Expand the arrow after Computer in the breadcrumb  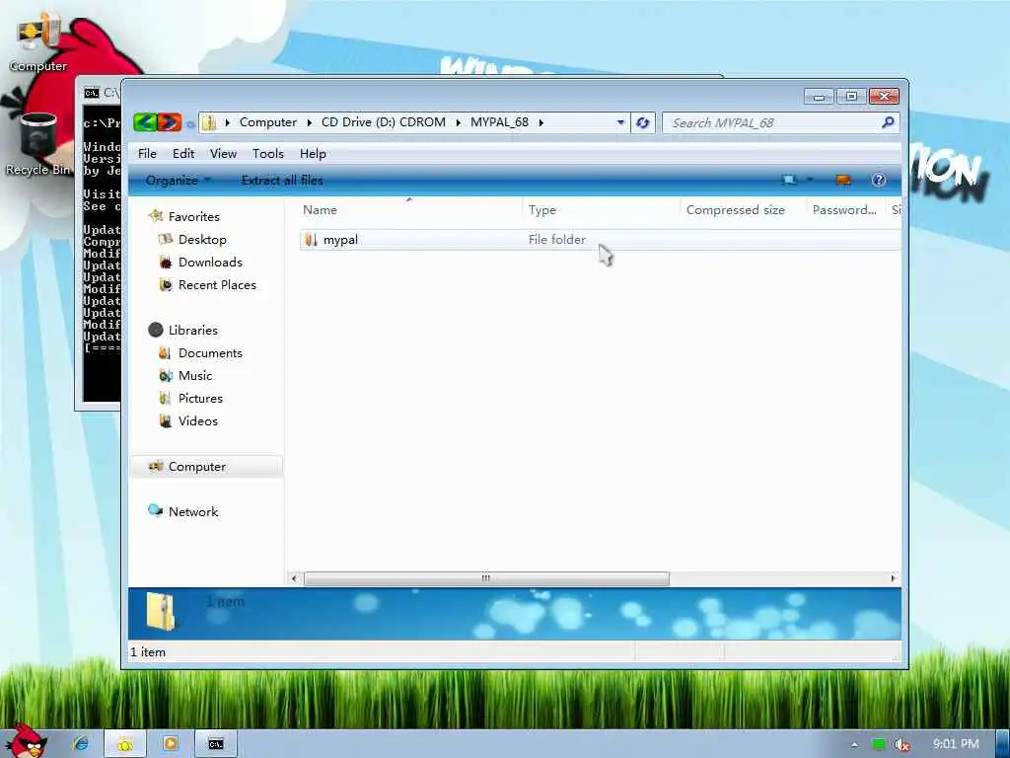(x=309, y=122)
